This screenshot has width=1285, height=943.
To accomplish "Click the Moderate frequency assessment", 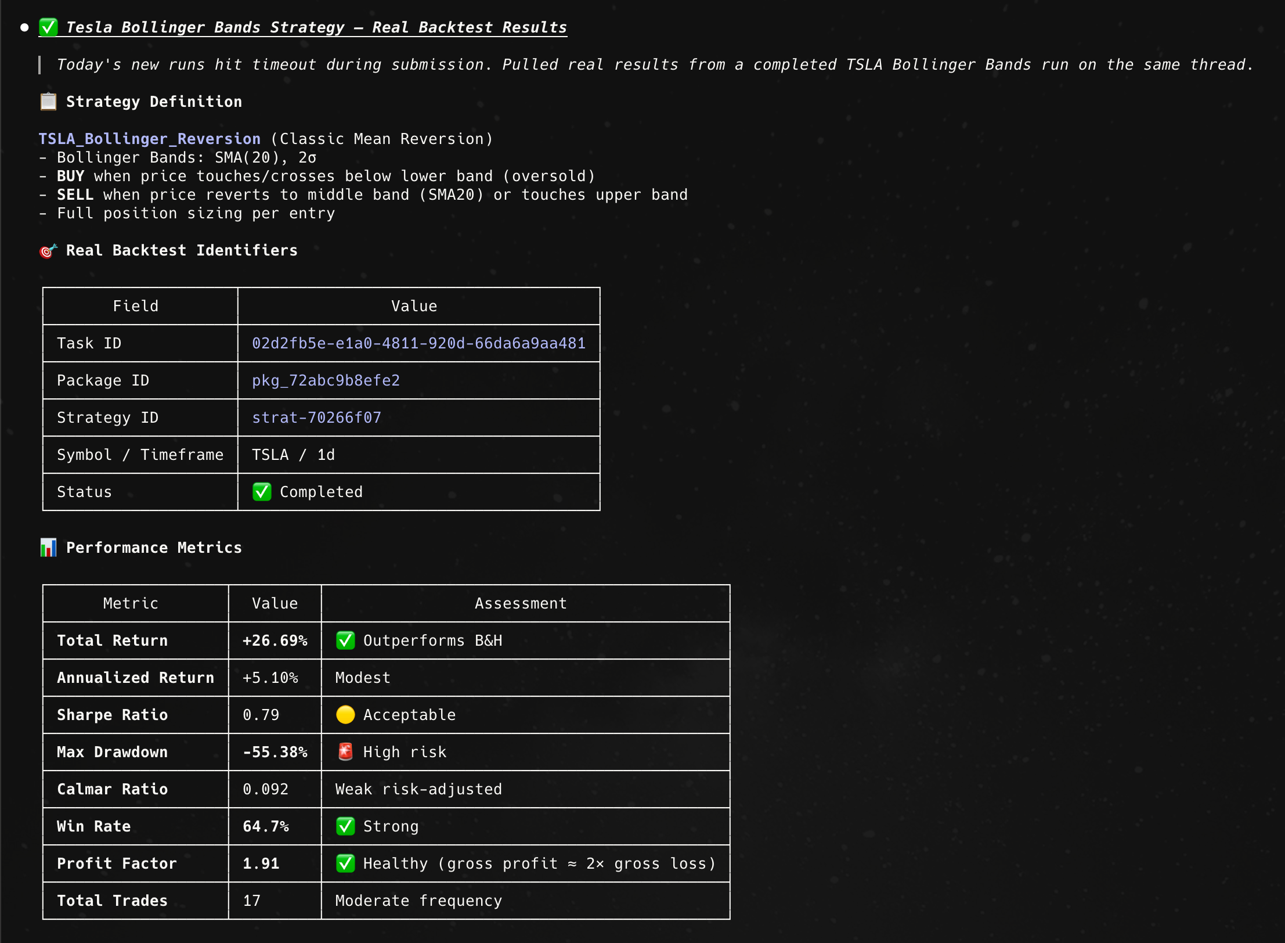I will coord(418,901).
